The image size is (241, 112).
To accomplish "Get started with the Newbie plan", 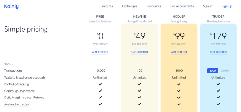I will point(139,52).
